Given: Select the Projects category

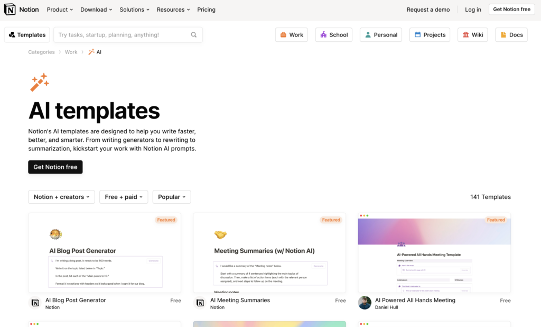Looking at the screenshot, I should coord(430,34).
